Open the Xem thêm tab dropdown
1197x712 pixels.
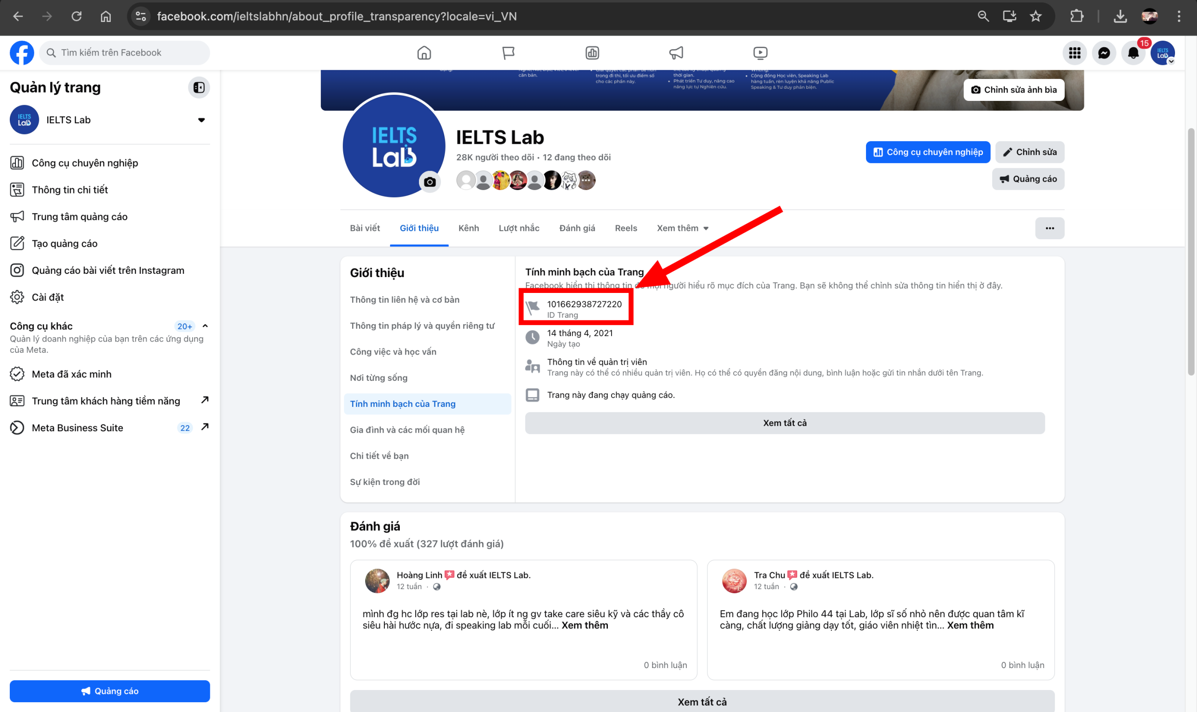(x=682, y=228)
